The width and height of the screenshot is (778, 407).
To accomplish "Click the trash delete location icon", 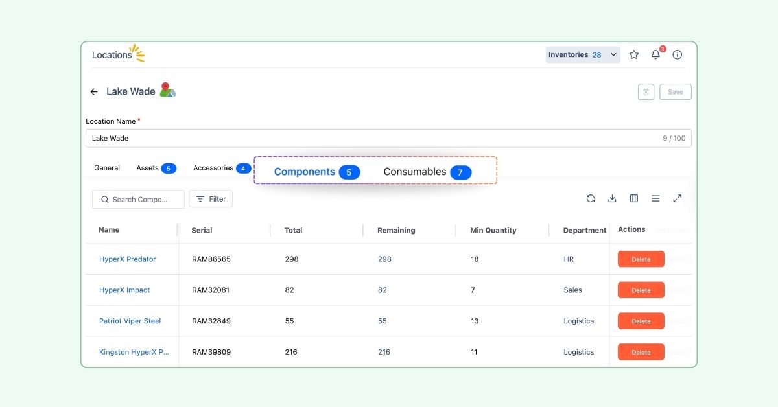I will [646, 92].
